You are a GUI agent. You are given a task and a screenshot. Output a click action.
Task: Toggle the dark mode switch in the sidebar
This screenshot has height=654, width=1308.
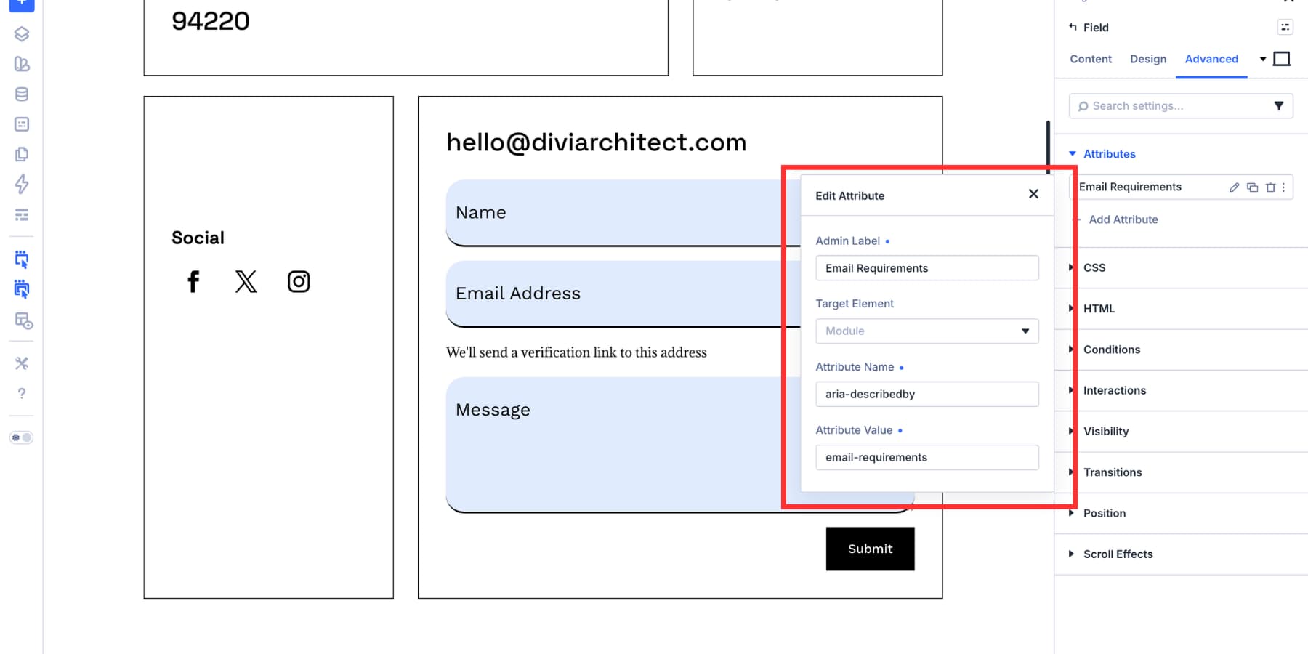21,437
